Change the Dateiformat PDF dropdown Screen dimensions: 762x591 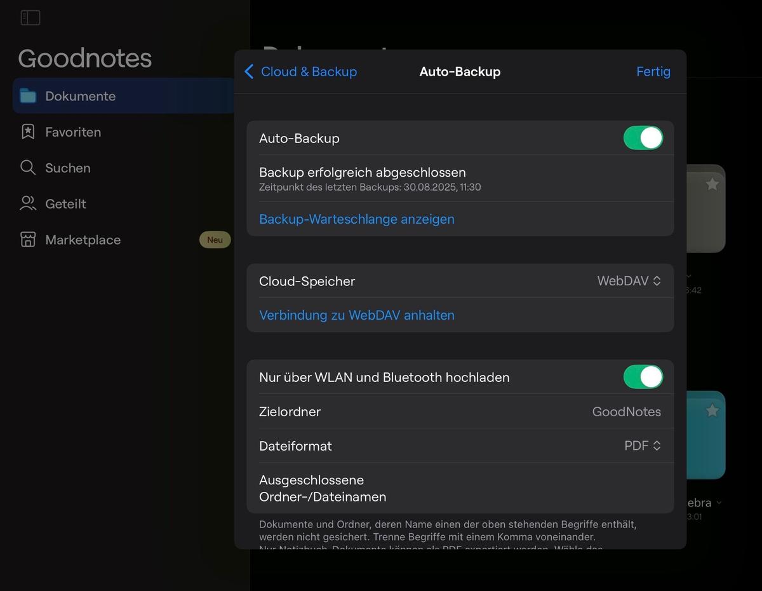(x=643, y=446)
